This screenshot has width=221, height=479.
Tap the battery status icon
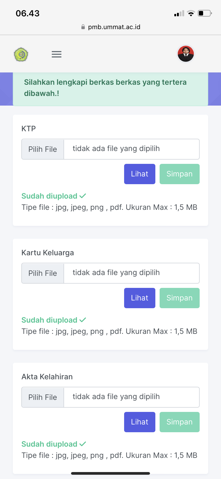(x=205, y=13)
